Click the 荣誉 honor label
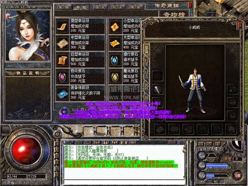The height and width of the screenshot is (186, 248). coord(227,159)
